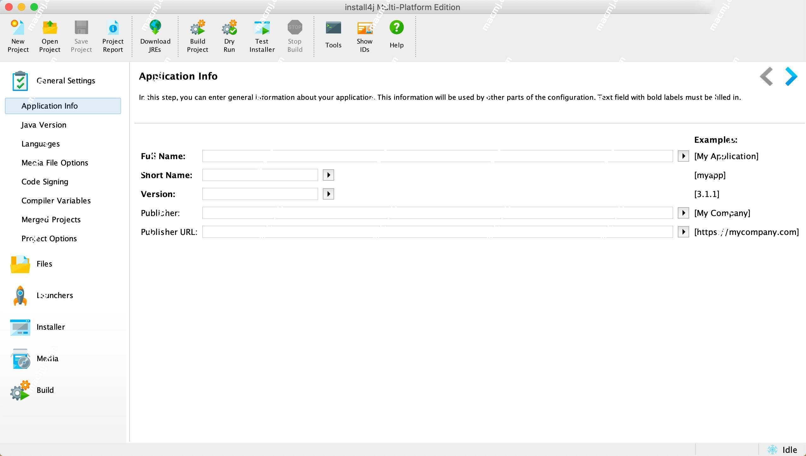The width and height of the screenshot is (806, 456).
Task: Click the Stop Build stop-sign icon
Action: [x=295, y=27]
